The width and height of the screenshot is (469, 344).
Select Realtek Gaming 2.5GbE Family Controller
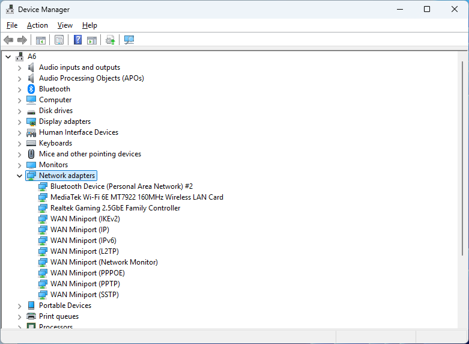tap(115, 208)
